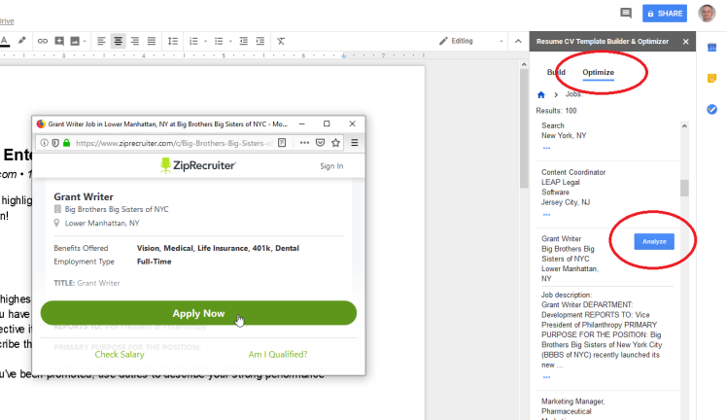Click the Firefox URL address field

tap(174, 143)
